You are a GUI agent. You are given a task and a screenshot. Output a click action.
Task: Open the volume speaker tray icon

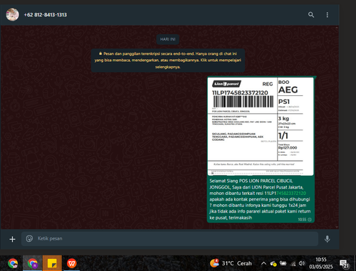(x=302, y=263)
